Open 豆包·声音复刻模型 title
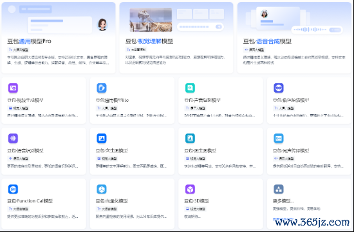354x232 pixels. (202, 100)
